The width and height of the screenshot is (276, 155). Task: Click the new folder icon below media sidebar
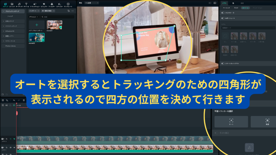pos(3,94)
